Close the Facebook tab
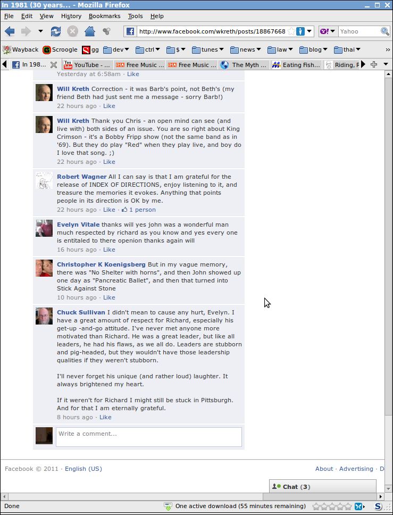Viewport: 393px width, 515px height. [54, 65]
